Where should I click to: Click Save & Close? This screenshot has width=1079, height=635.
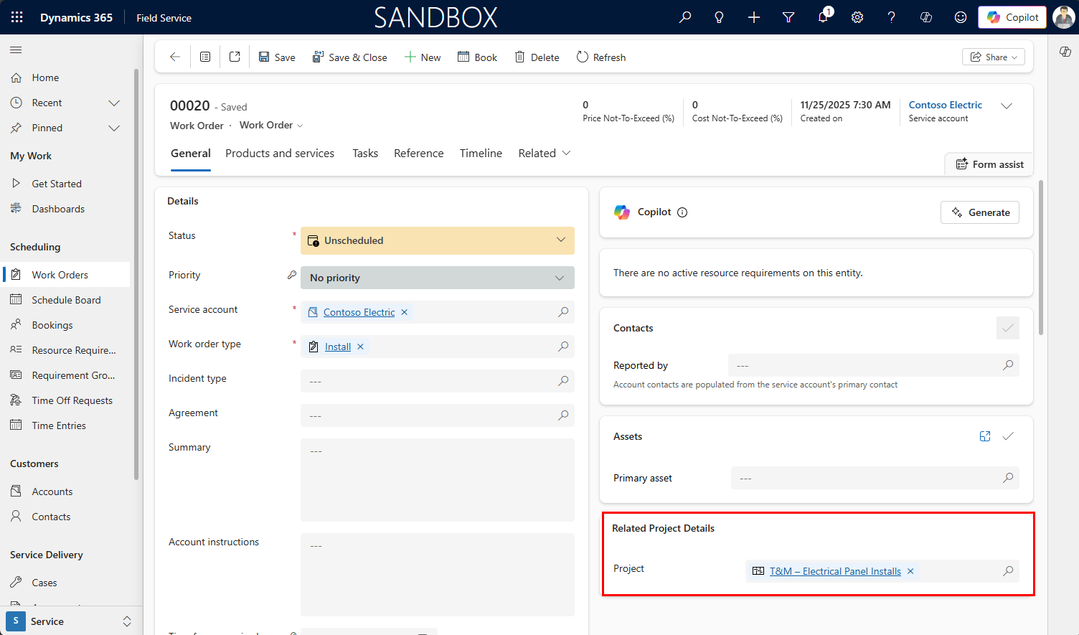click(x=350, y=57)
